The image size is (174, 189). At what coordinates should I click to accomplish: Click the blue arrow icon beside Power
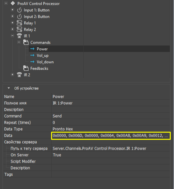tap(32, 49)
